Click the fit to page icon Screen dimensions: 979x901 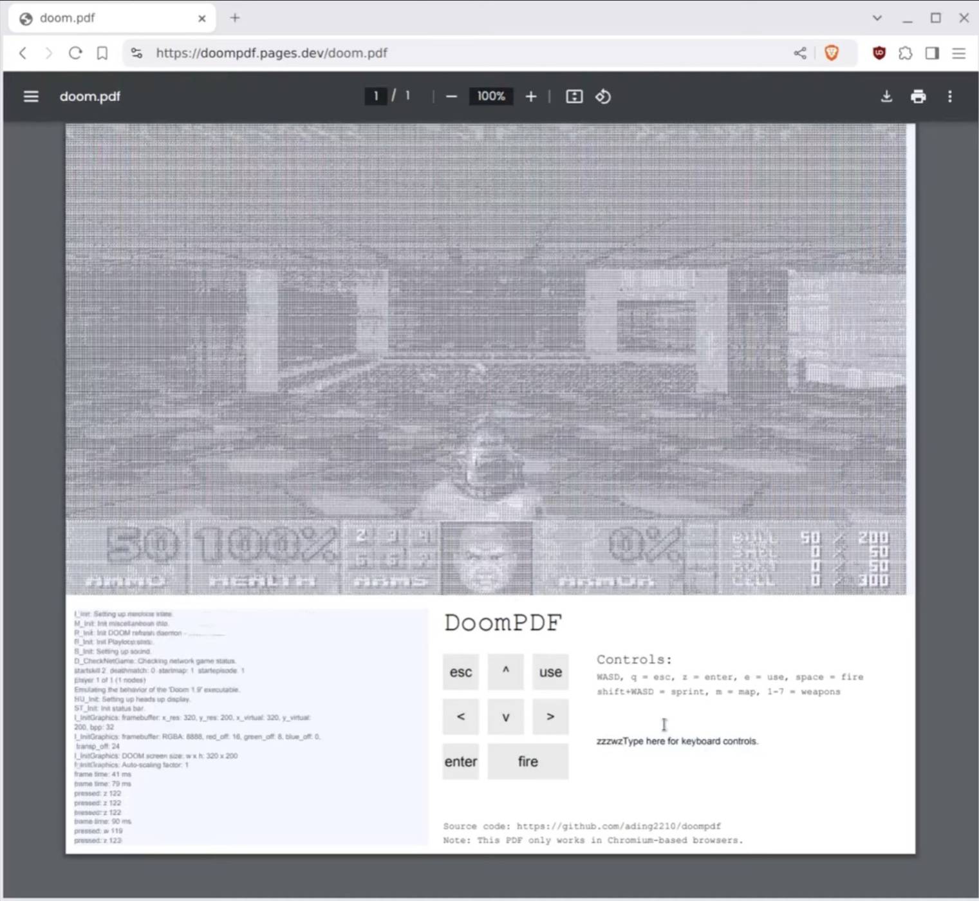[574, 97]
